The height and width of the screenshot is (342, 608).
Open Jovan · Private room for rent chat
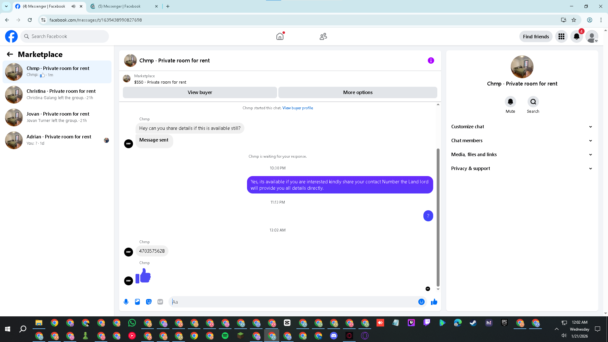click(57, 117)
